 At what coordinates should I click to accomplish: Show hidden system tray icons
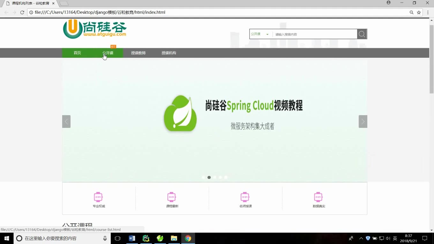tap(361, 238)
